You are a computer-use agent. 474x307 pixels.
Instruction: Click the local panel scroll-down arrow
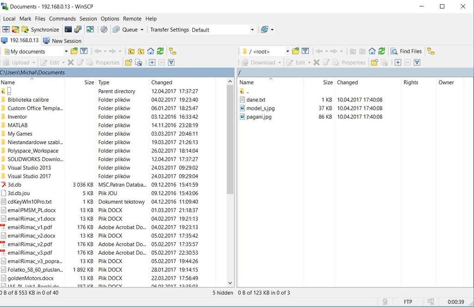pos(230,283)
